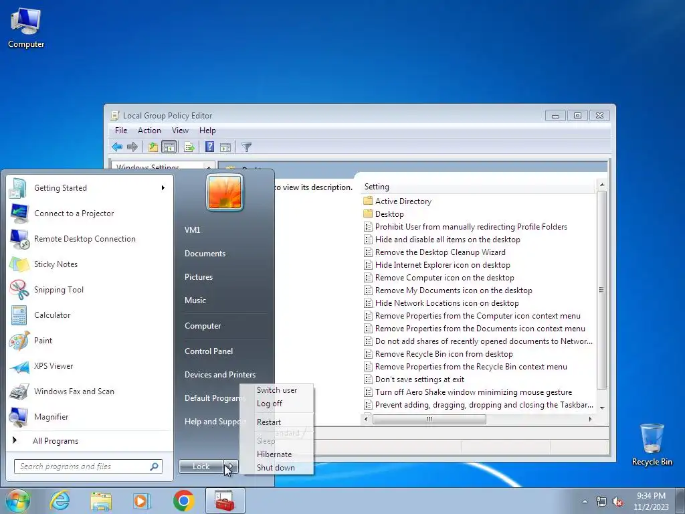Click the Lock button
The height and width of the screenshot is (514, 685).
(x=201, y=466)
